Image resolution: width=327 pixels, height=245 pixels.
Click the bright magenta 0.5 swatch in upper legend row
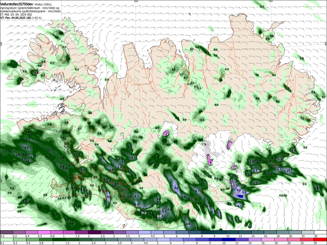pyautogui.click(x=44, y=232)
